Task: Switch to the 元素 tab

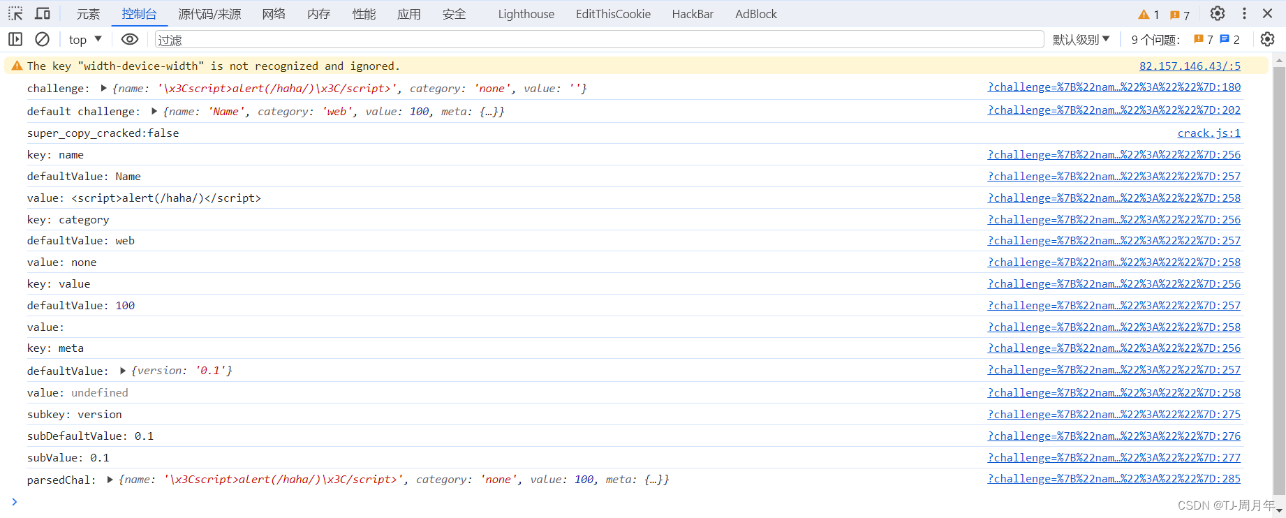Action: click(x=89, y=14)
